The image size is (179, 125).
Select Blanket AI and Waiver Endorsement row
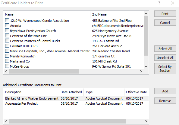click(77, 98)
